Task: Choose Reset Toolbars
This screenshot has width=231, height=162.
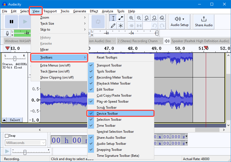Action: [x=121, y=57]
